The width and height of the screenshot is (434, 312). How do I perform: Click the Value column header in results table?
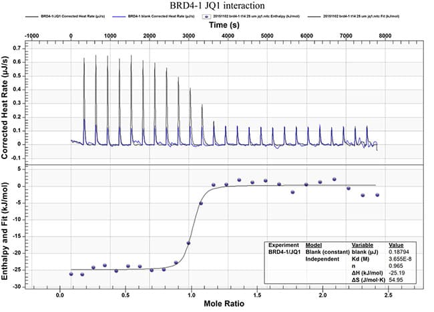point(397,245)
